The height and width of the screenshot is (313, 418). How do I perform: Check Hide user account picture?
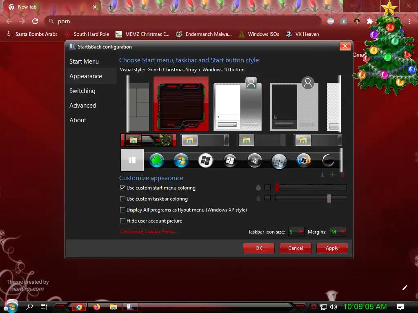(122, 220)
